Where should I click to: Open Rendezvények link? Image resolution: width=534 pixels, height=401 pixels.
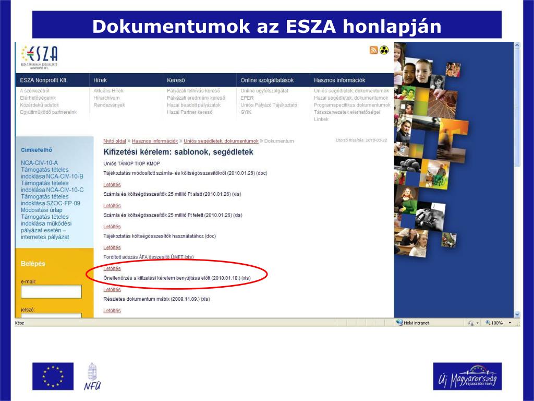pos(110,105)
